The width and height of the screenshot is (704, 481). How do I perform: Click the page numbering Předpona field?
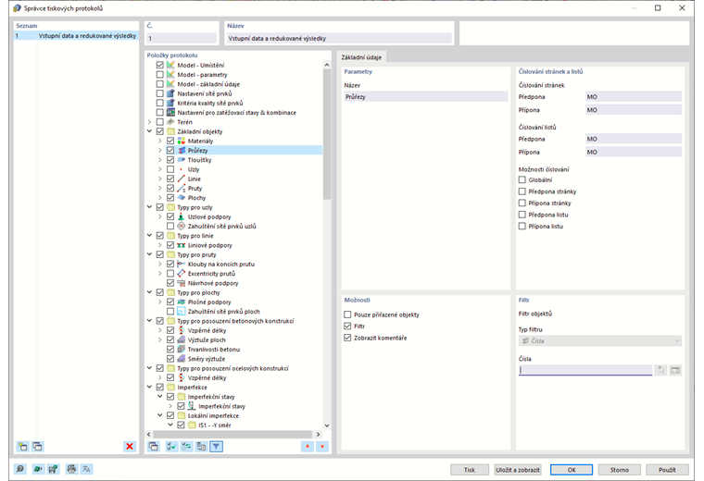(x=634, y=96)
